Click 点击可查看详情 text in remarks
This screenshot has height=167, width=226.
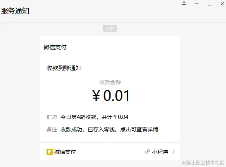tap(139, 129)
